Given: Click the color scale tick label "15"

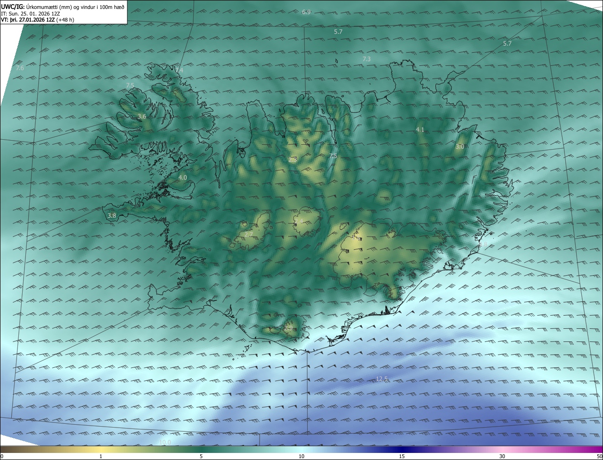Looking at the screenshot, I should pos(402,457).
